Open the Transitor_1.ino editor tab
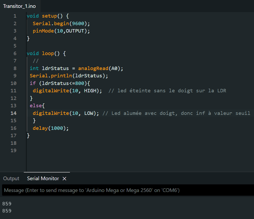 click(x=19, y=6)
